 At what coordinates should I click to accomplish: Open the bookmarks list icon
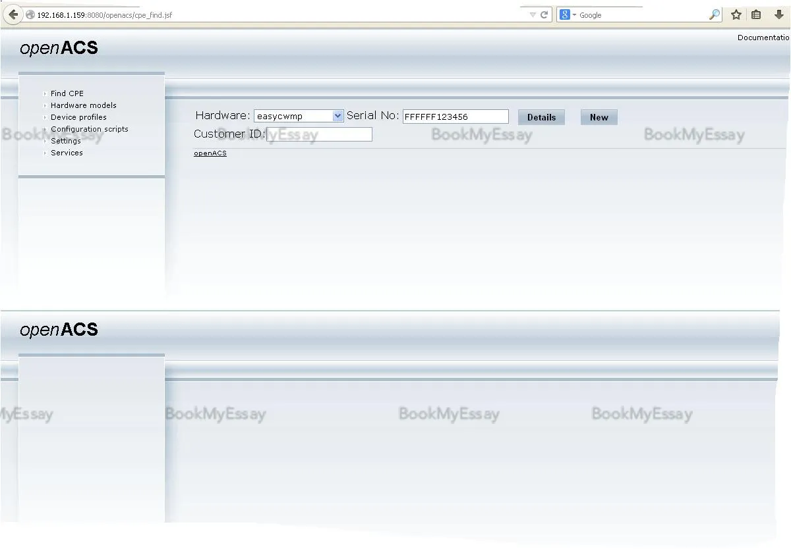pos(756,14)
